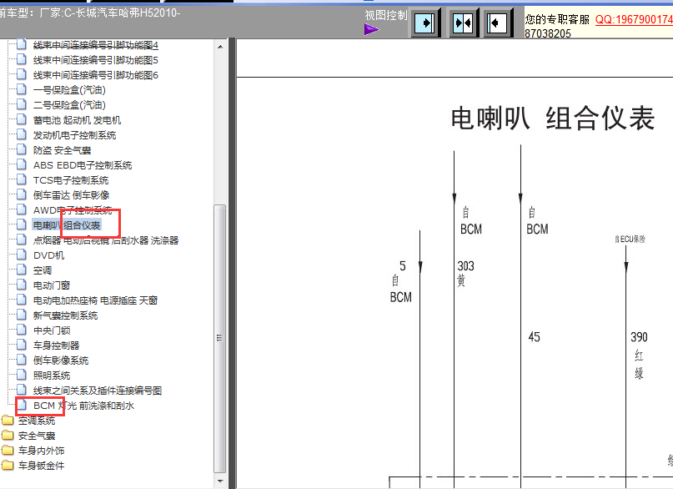Open 线束中间连接编号引脚功能图5 entry
Viewport: 673px width, 489px height.
[96, 60]
